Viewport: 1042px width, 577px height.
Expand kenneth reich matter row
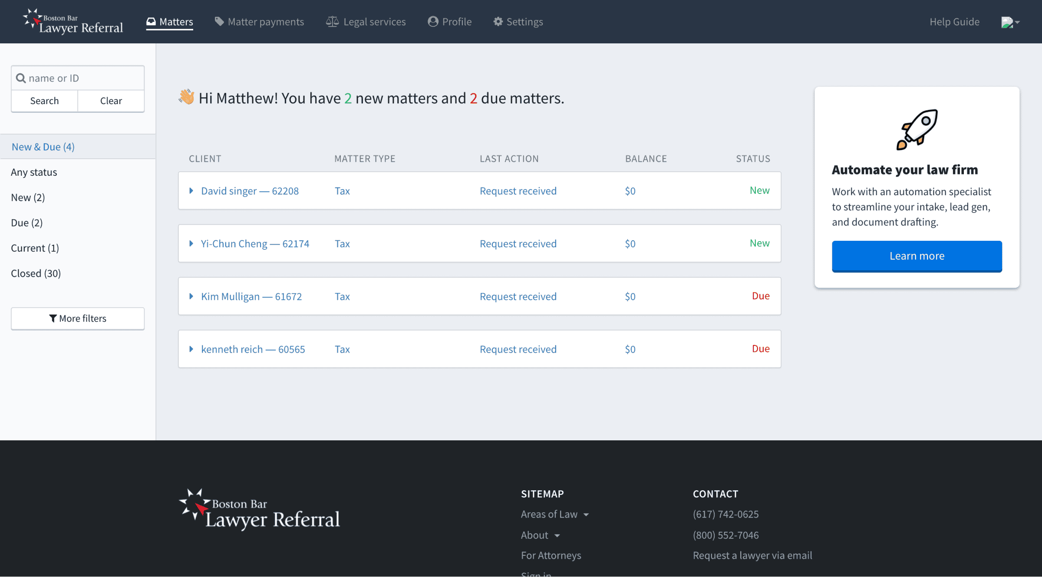tap(191, 349)
